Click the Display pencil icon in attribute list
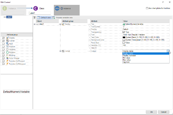This screenshot has width=173, height=115. 7,38
